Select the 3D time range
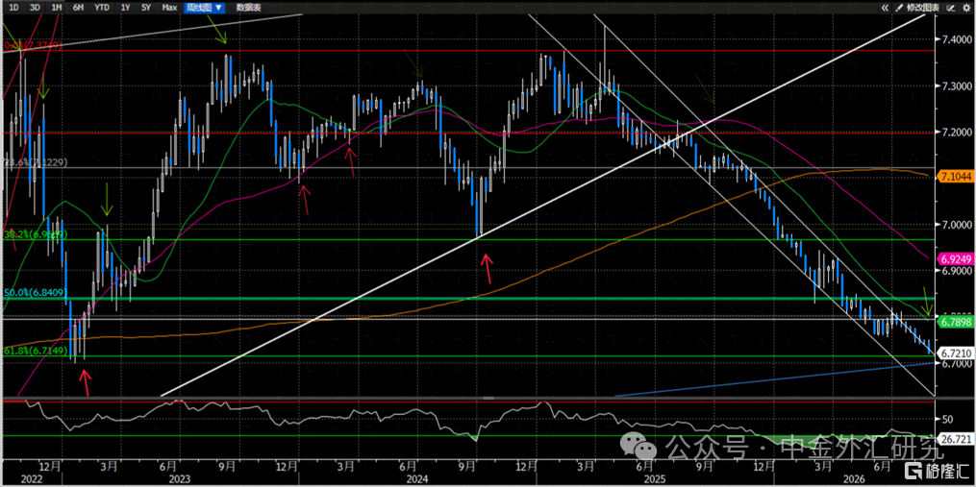 35,8
